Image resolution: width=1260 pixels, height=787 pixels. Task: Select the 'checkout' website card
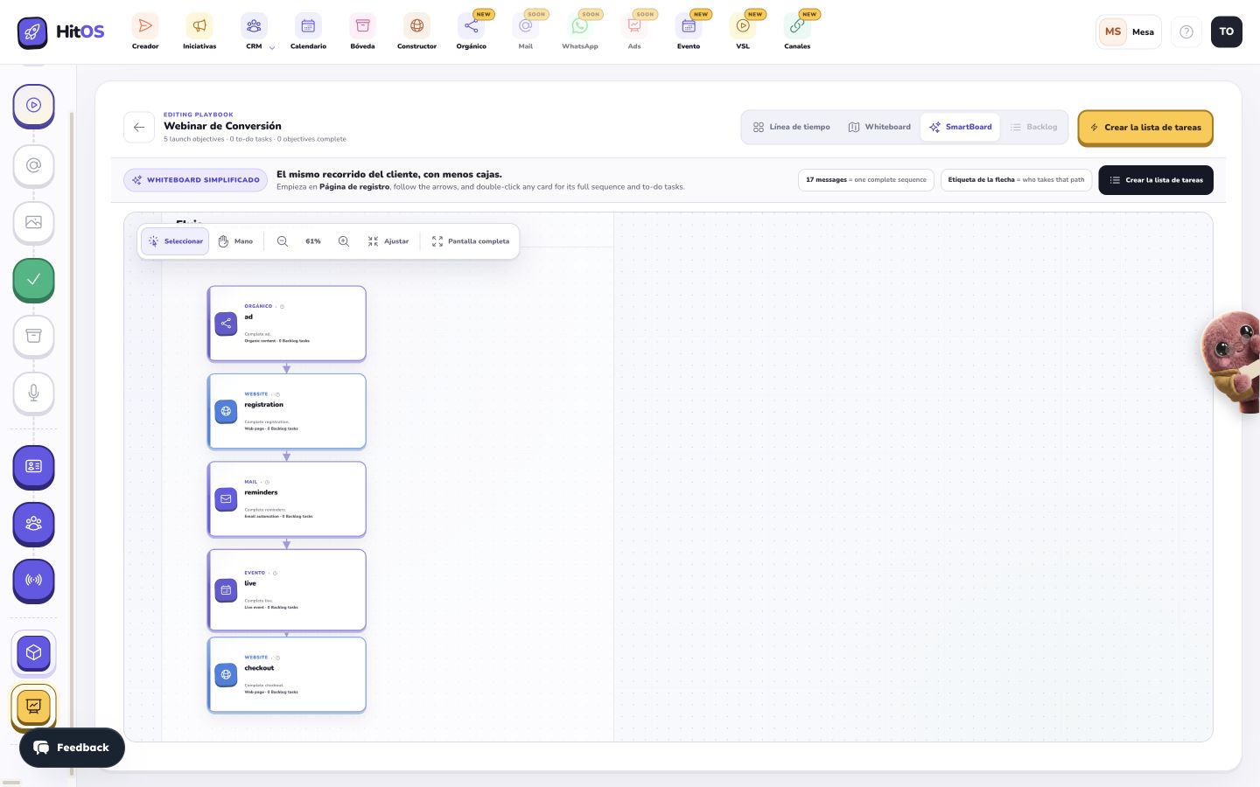pos(287,674)
